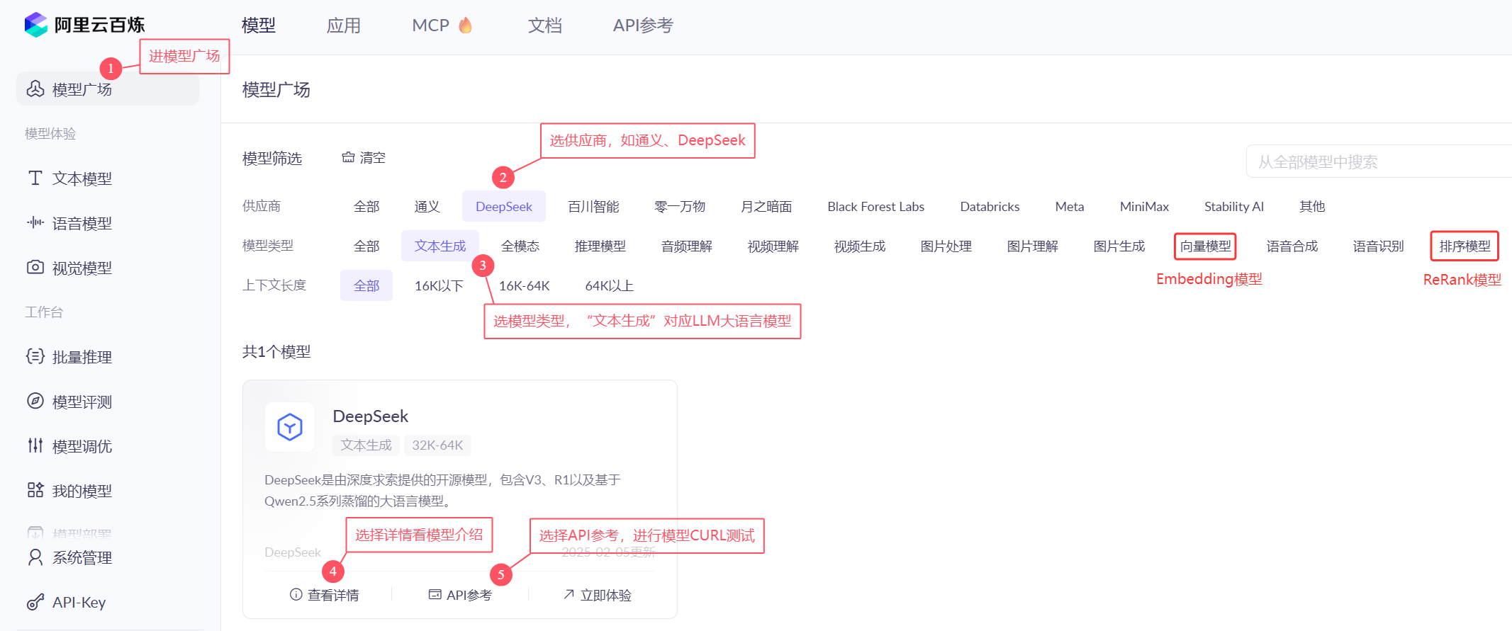Select supplier filter 其他
This screenshot has height=631, width=1512.
tap(1312, 206)
